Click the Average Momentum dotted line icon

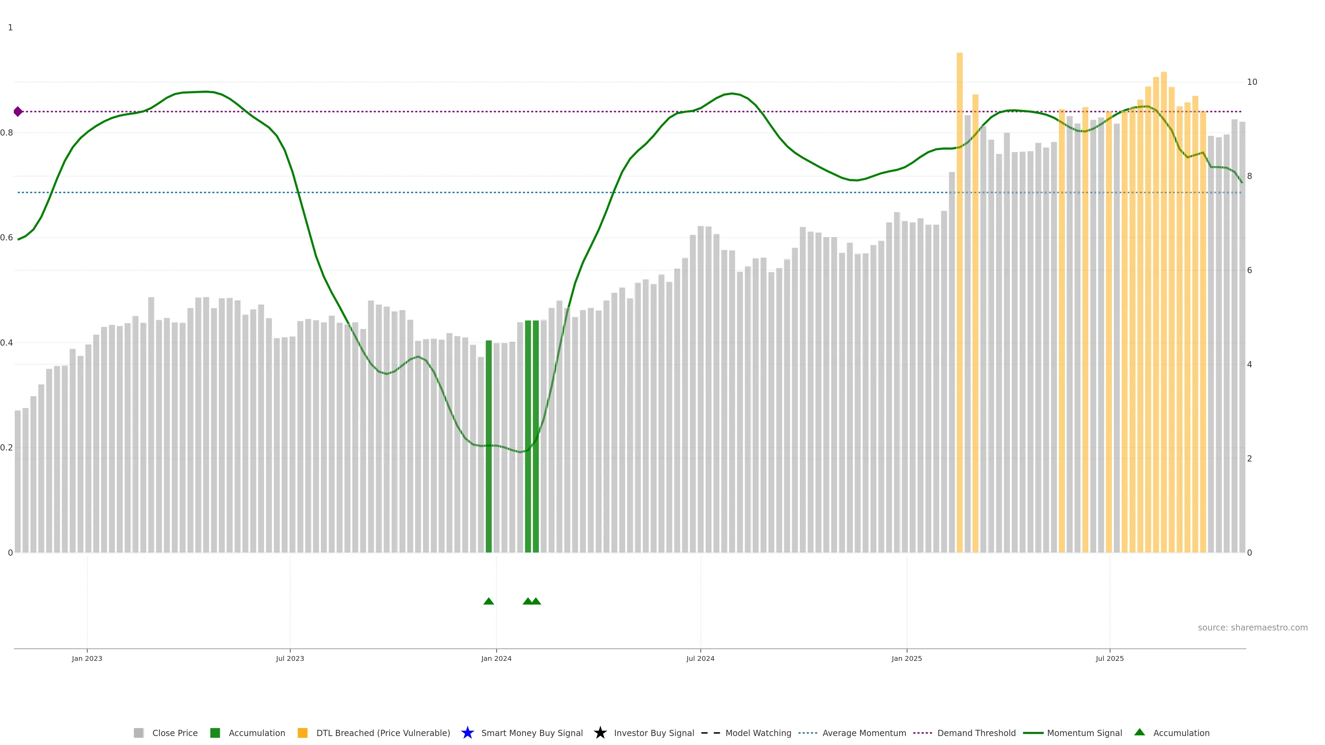click(807, 733)
